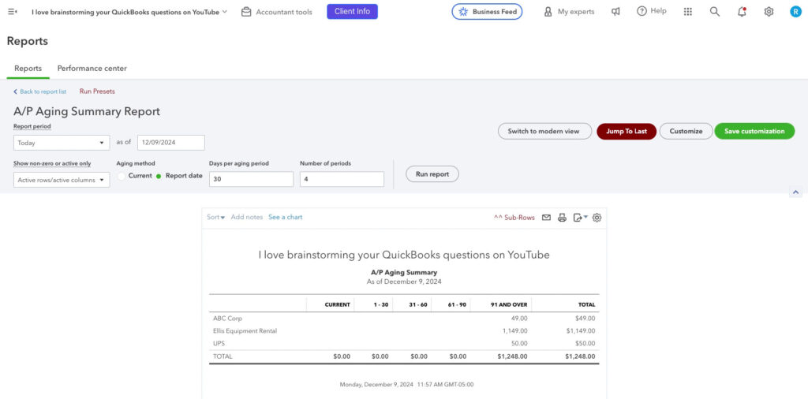Open the Report period dropdown

[62, 143]
